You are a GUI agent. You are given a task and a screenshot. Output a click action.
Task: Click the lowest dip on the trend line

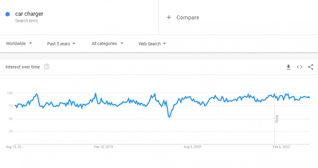pyautogui.click(x=169, y=117)
